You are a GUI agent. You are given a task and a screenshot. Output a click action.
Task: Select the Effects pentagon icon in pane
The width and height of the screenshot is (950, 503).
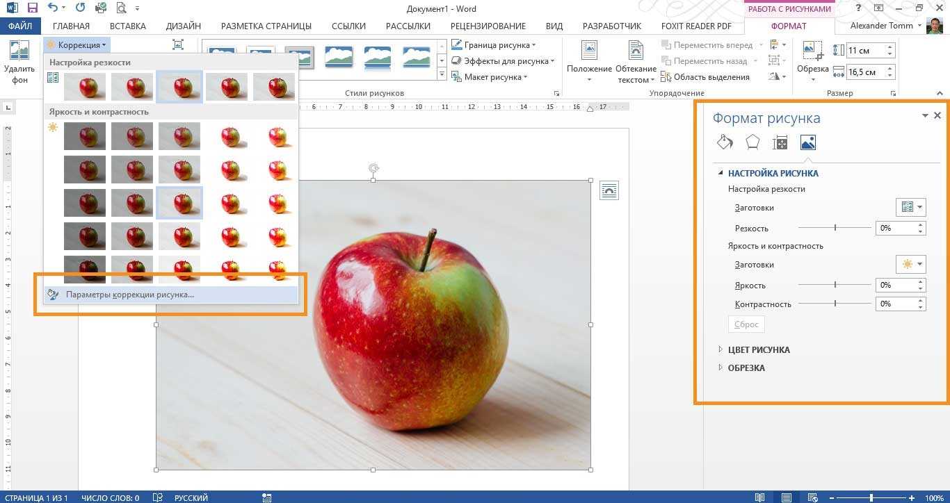click(x=752, y=142)
